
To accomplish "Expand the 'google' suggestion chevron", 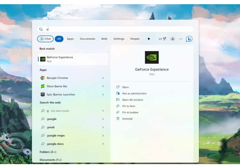I will 103,119.
